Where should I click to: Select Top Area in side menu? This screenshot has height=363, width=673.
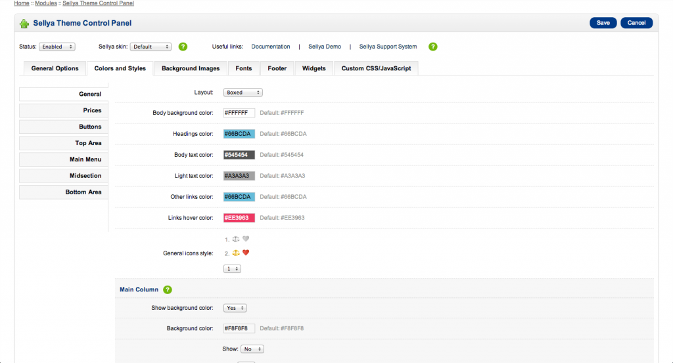point(64,142)
